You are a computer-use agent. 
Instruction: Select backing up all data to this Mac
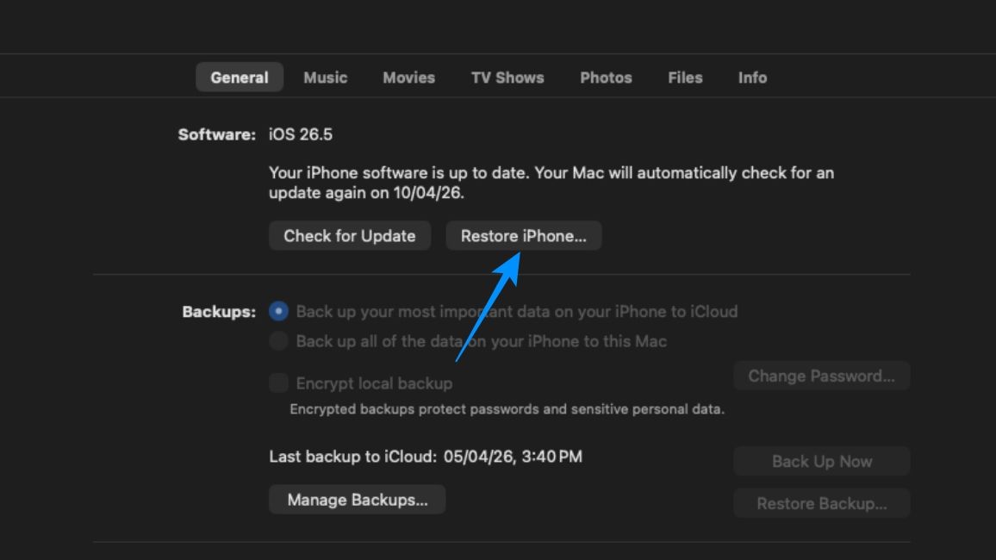278,341
